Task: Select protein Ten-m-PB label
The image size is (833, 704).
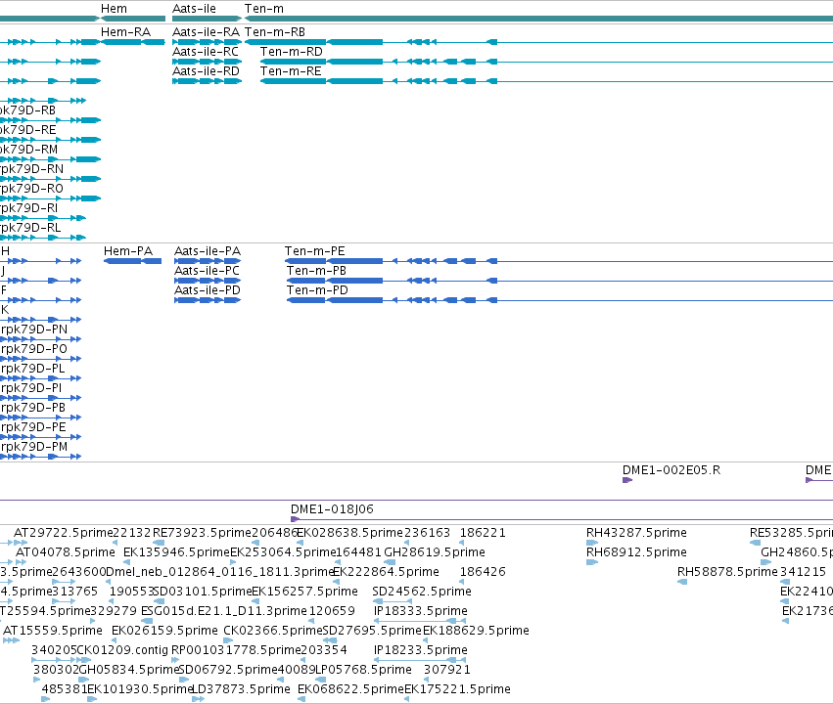Action: (x=316, y=271)
